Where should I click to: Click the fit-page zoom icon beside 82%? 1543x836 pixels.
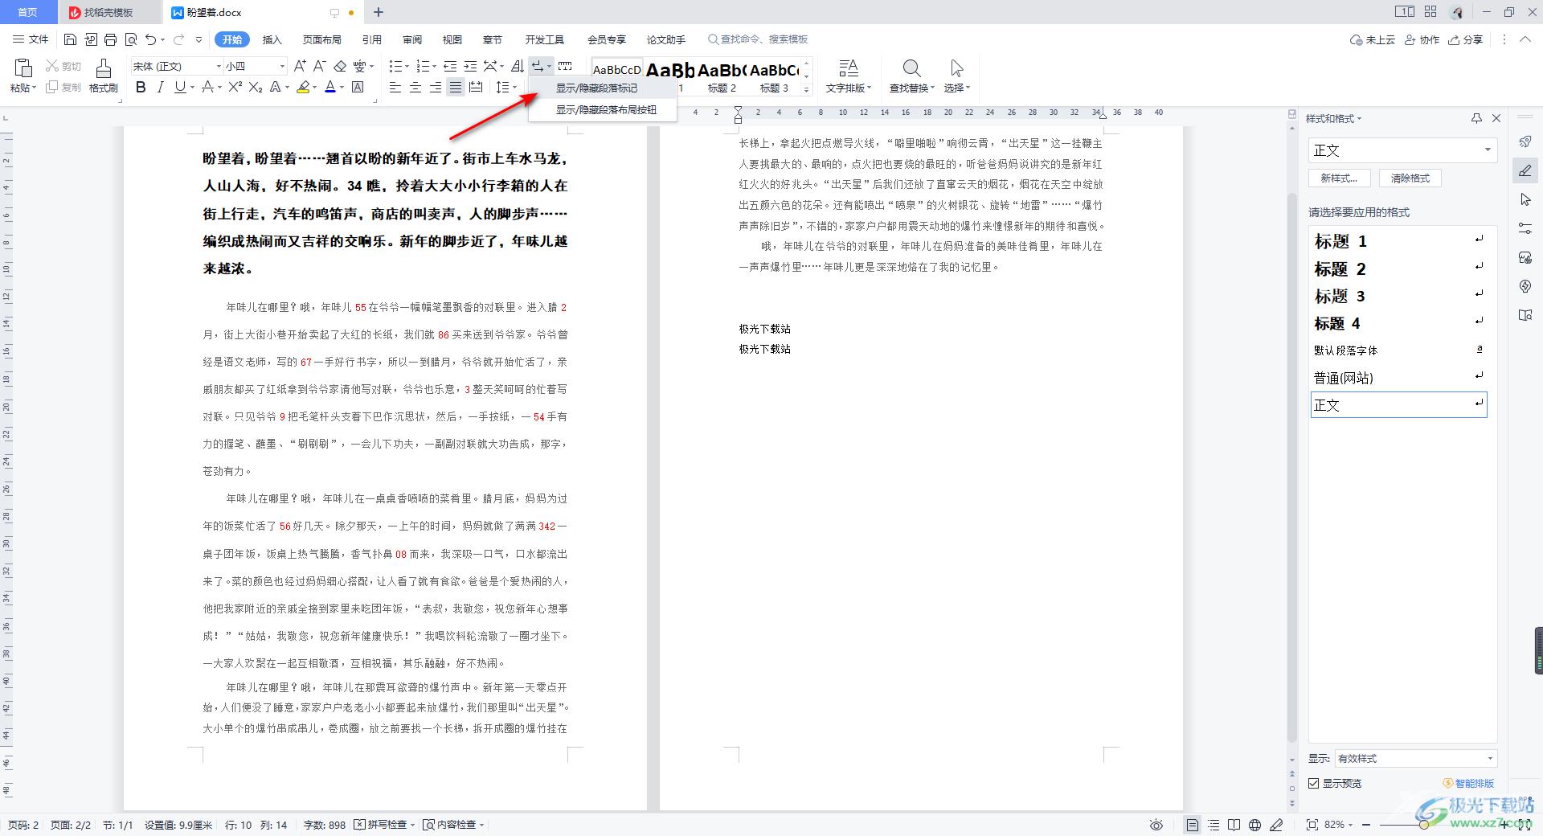[1312, 825]
